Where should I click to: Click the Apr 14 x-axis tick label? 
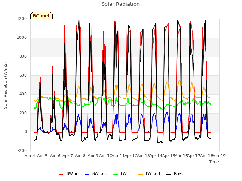(x=156, y=156)
